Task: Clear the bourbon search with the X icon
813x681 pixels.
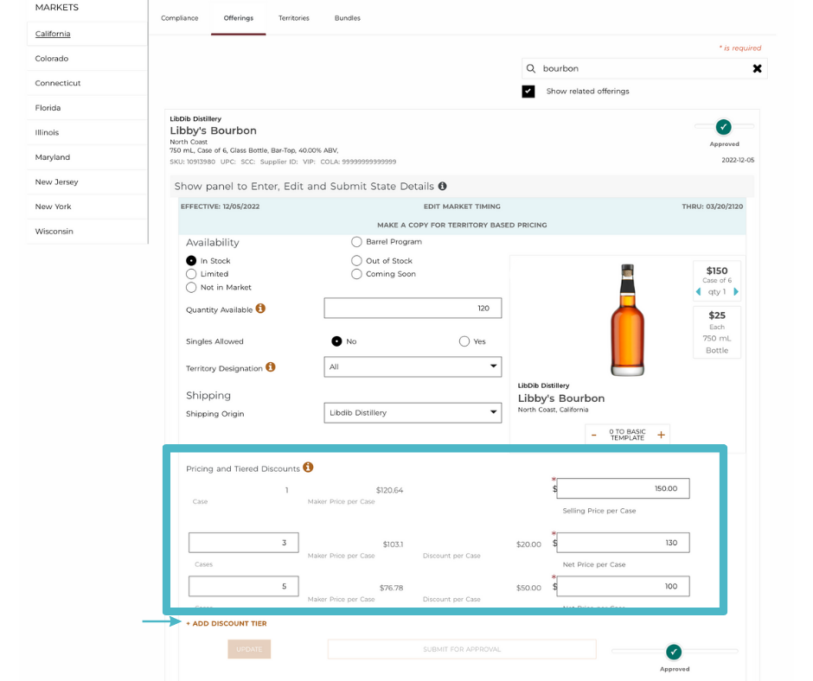Action: pos(757,68)
